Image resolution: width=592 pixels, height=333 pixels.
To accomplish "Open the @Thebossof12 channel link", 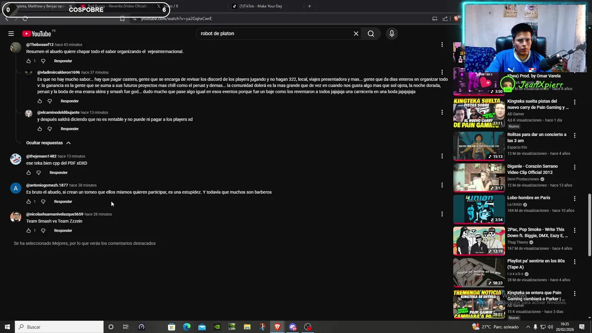I will click(40, 44).
